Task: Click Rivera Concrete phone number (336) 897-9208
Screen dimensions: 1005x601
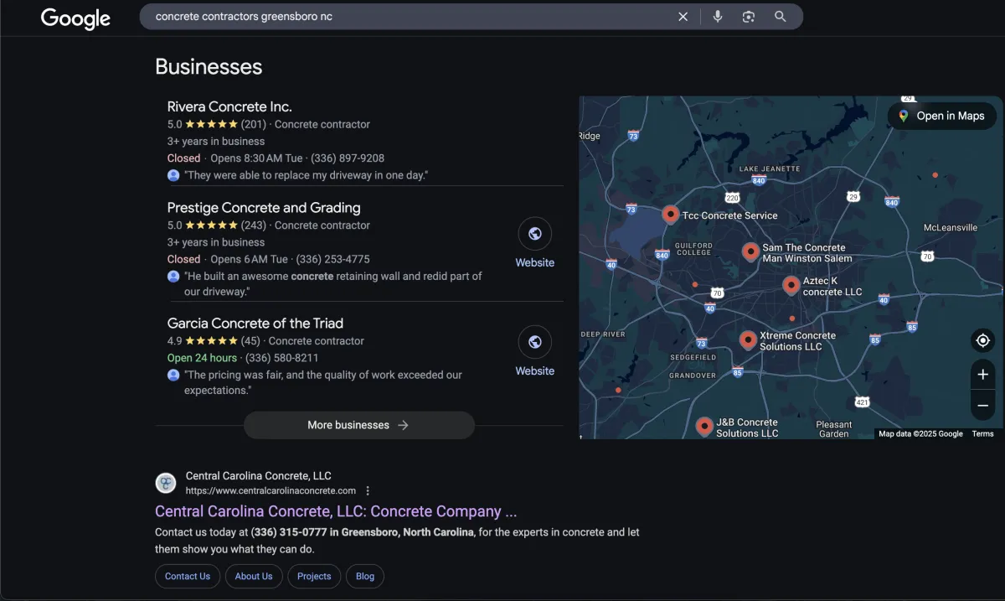Action: [x=348, y=158]
